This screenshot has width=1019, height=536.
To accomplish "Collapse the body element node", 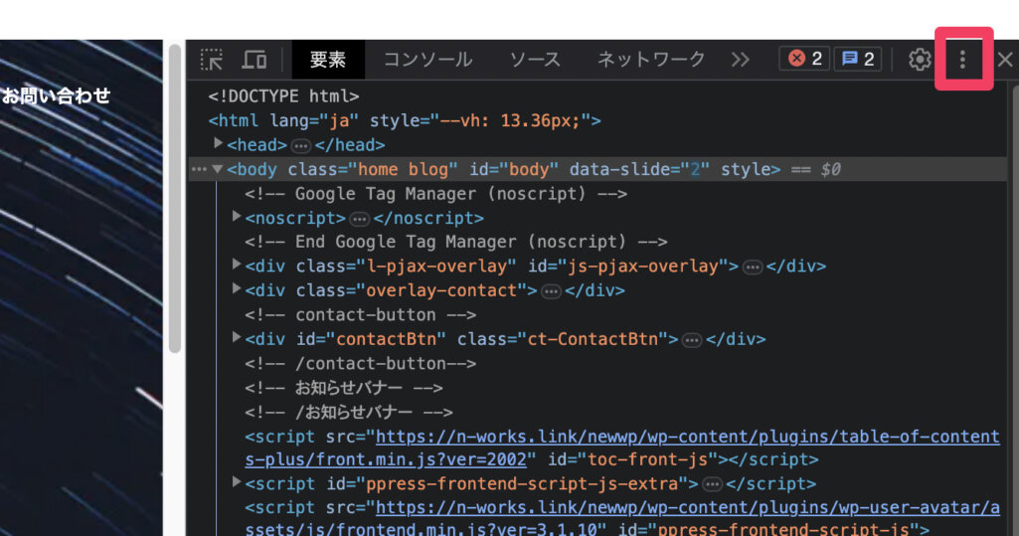I will [x=218, y=169].
